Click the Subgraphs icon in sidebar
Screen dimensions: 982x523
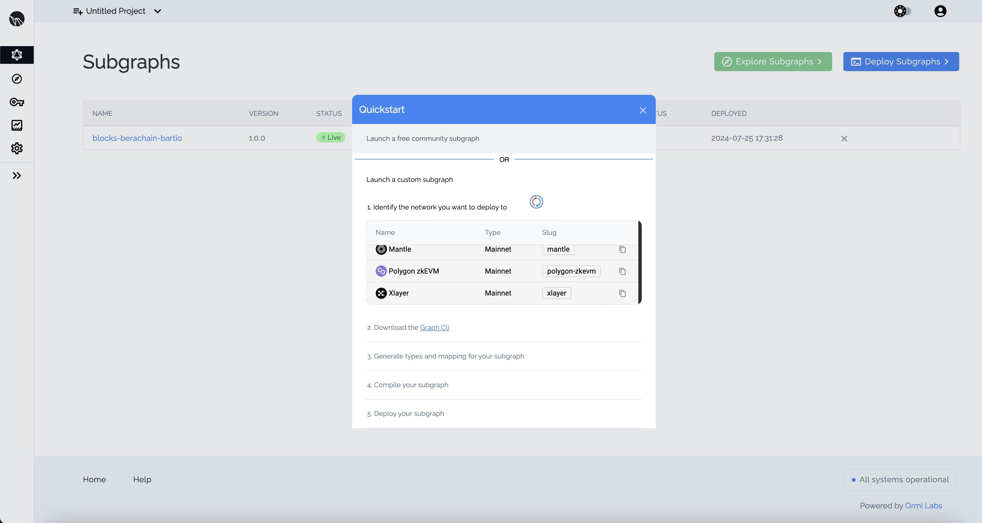[17, 55]
